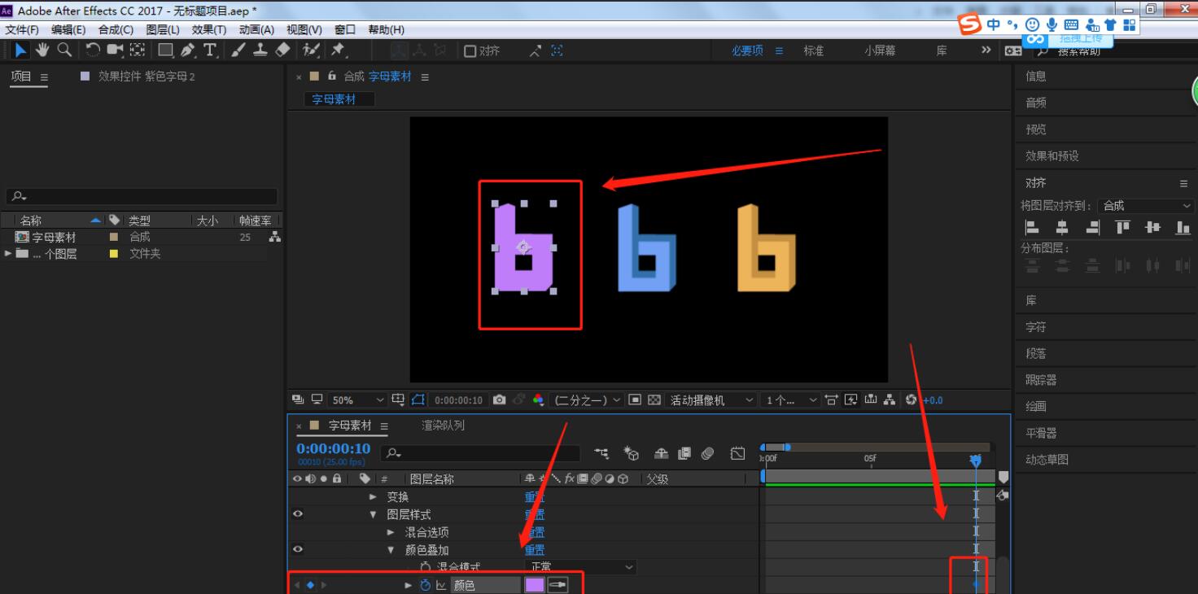Screen dimensions: 1198x594
Task: Select the Unified Camera tool
Action: click(115, 50)
